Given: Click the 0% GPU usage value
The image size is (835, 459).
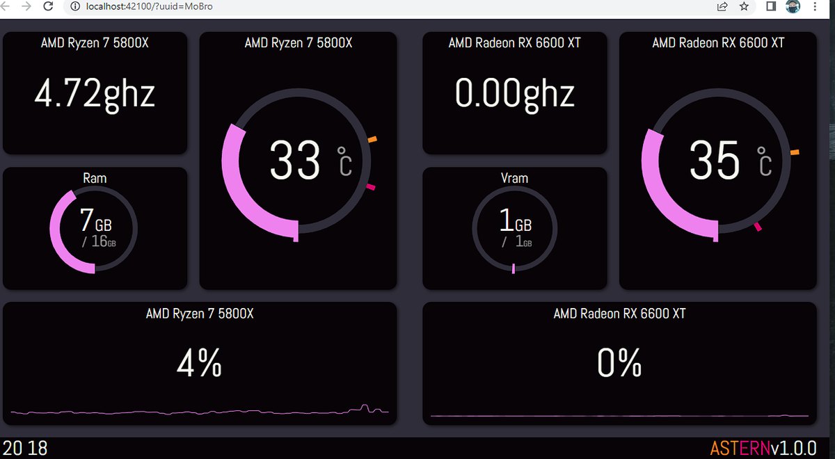Looking at the screenshot, I should (x=619, y=362).
